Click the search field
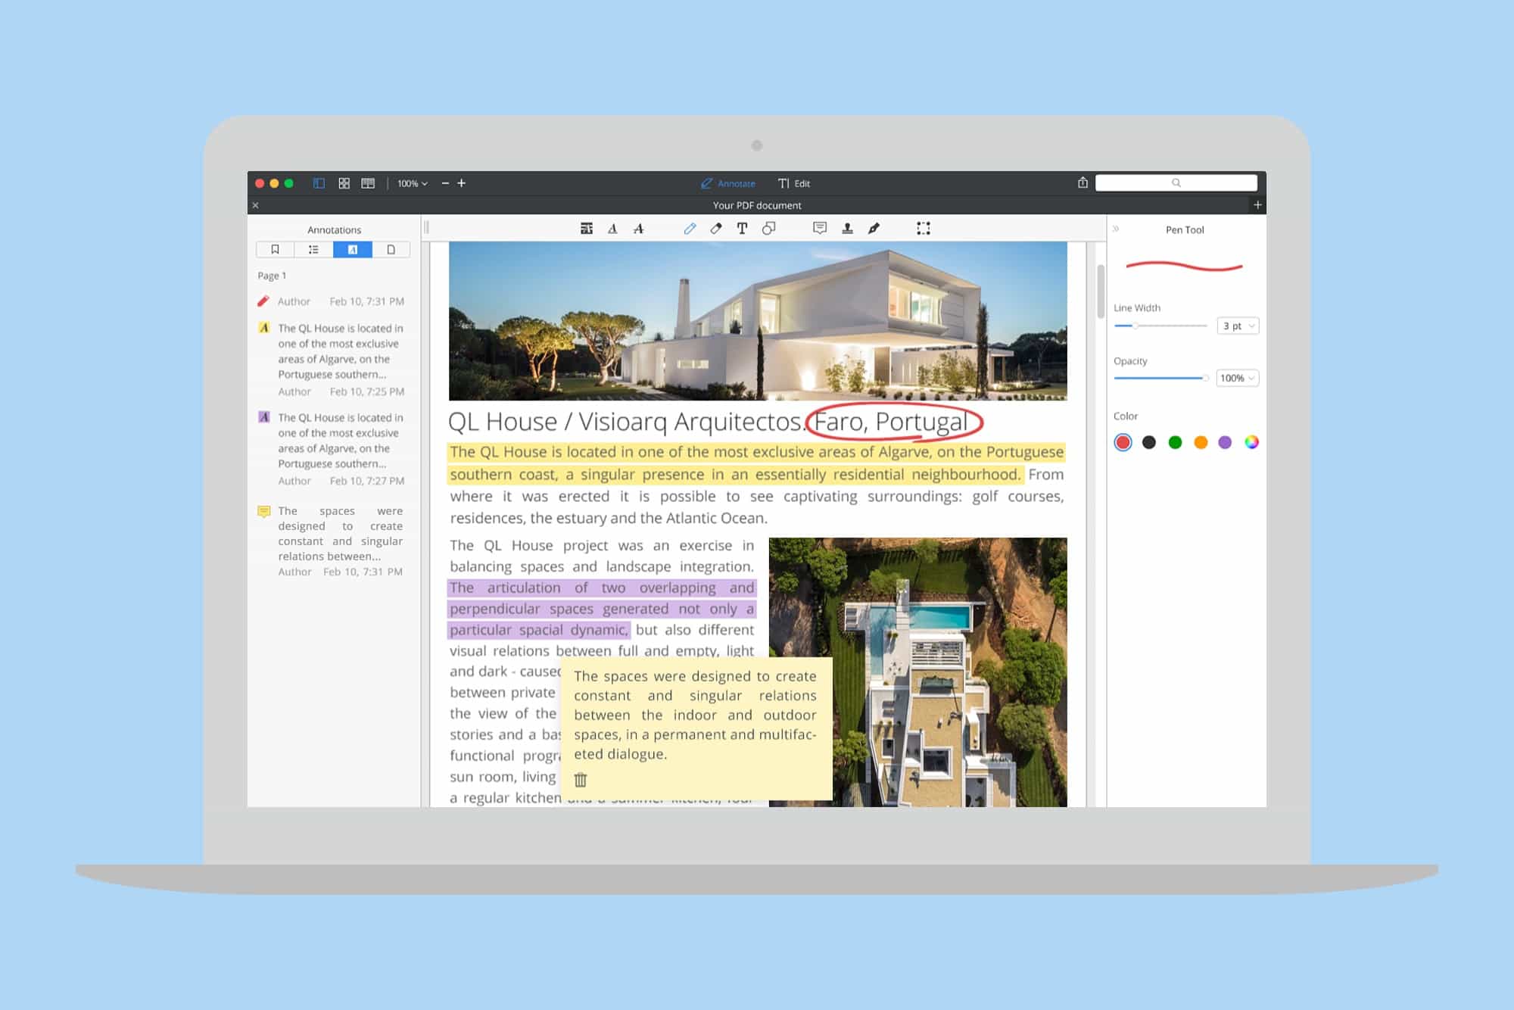The width and height of the screenshot is (1514, 1010). [x=1176, y=182]
